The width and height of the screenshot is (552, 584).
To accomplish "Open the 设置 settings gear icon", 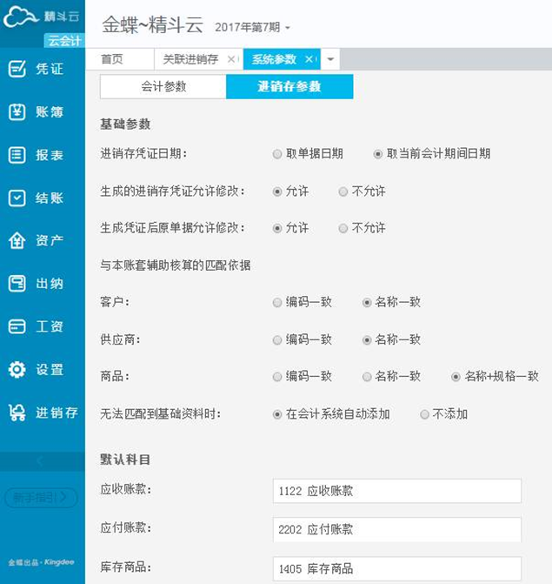I will pos(17,370).
